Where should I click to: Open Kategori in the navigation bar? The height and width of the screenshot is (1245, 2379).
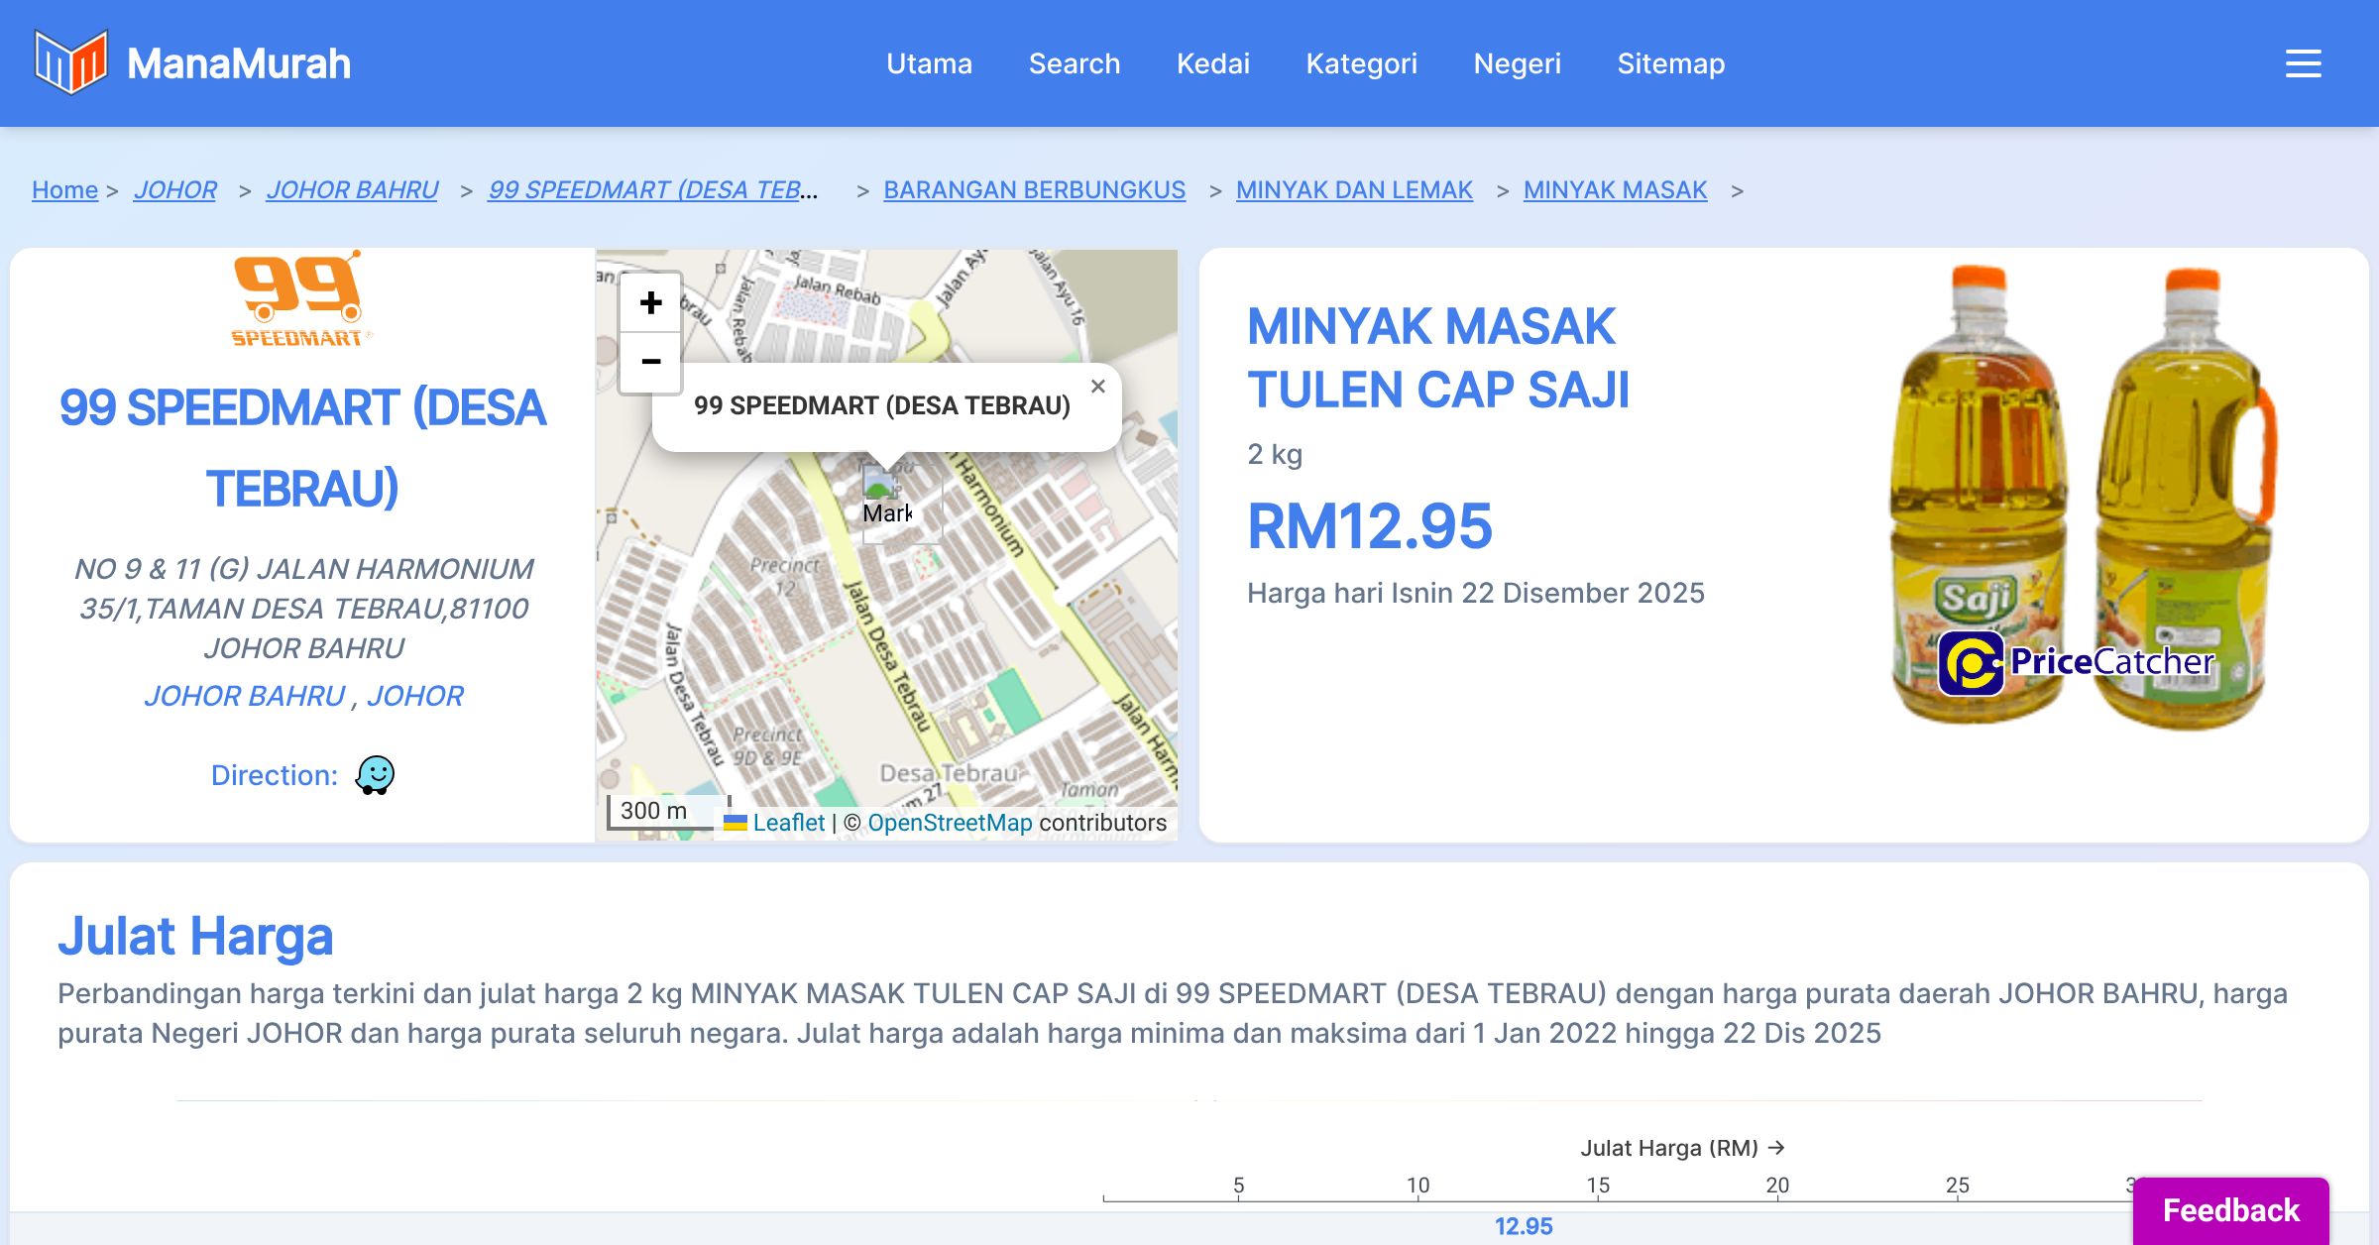point(1361,63)
